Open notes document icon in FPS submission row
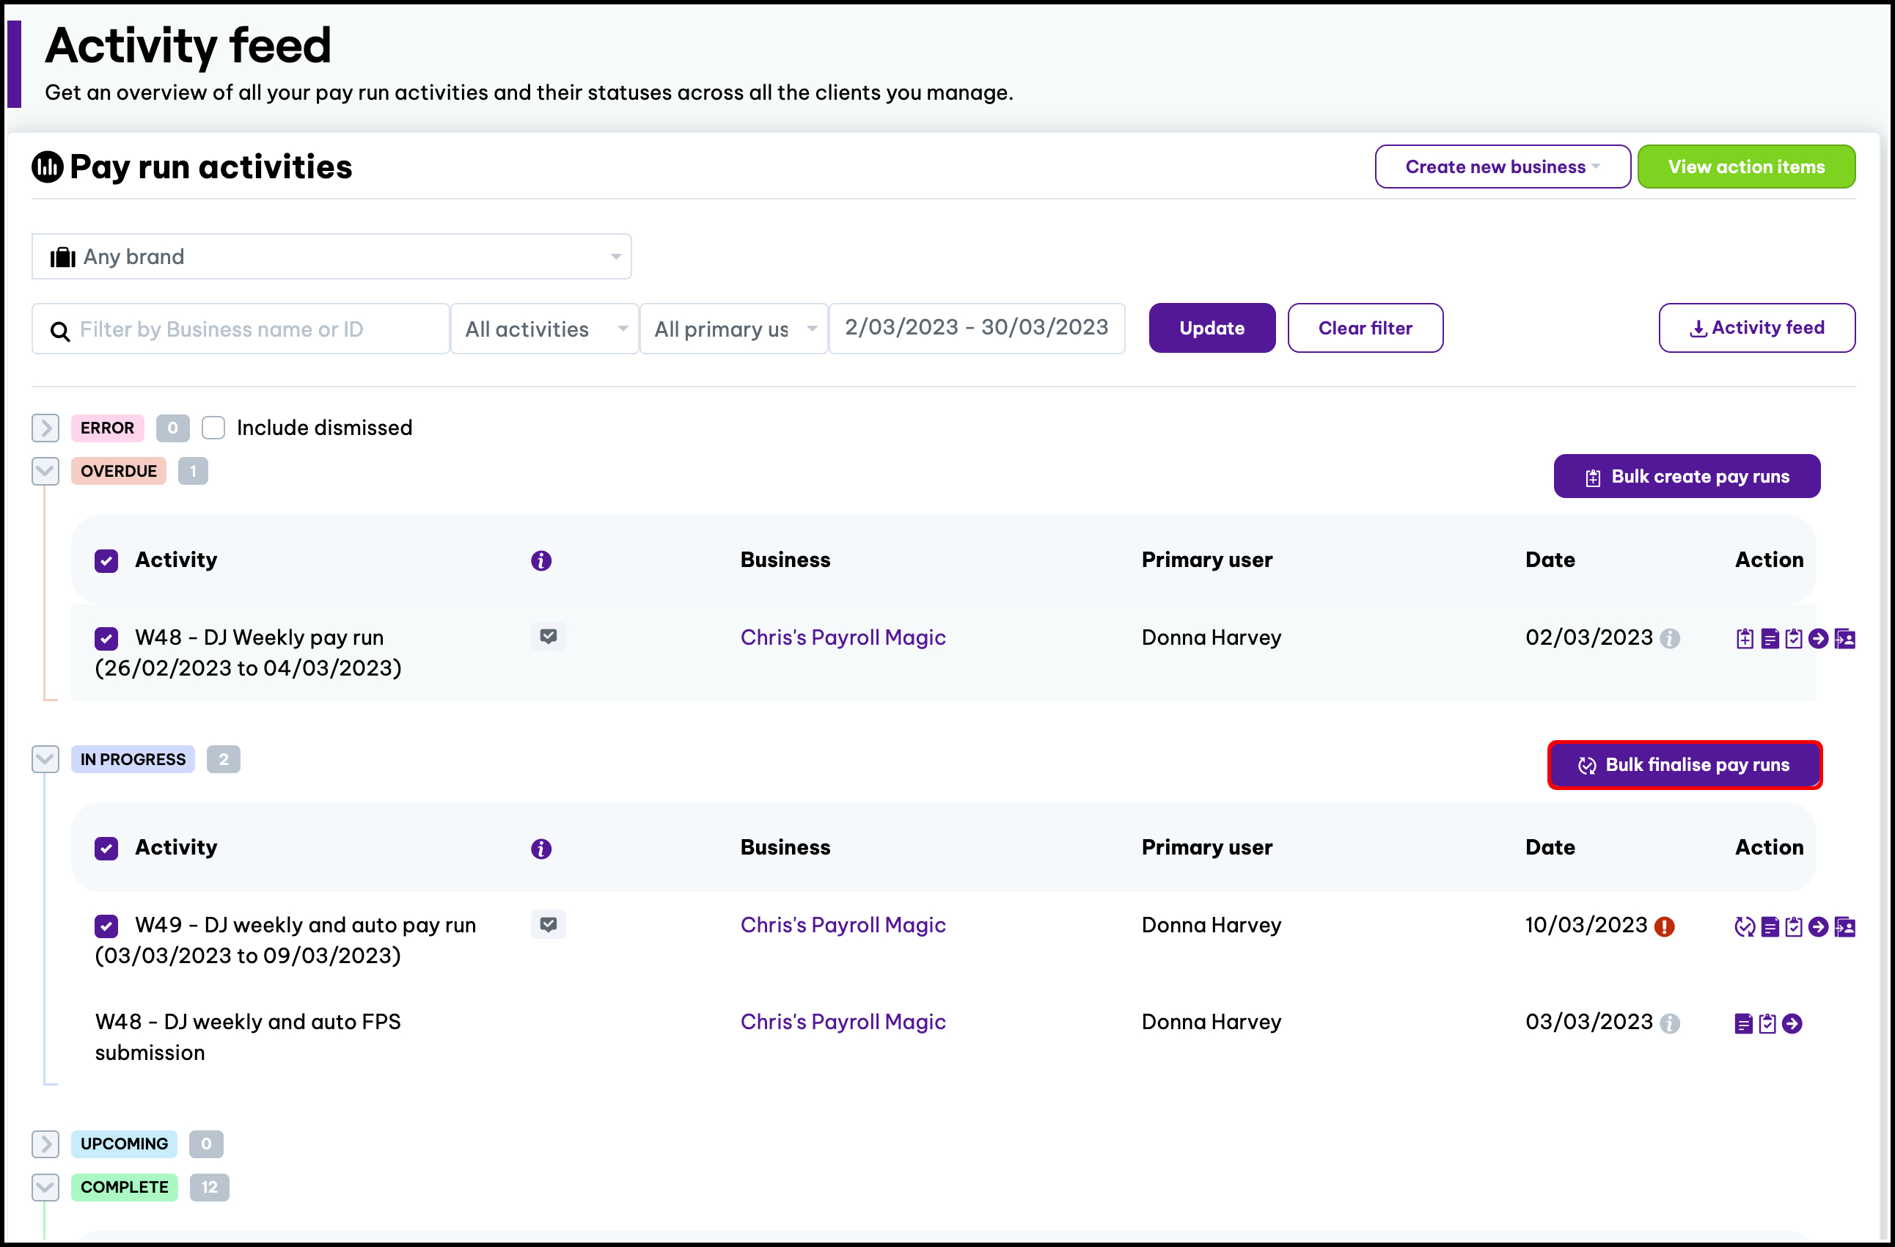This screenshot has width=1895, height=1247. 1743,1024
